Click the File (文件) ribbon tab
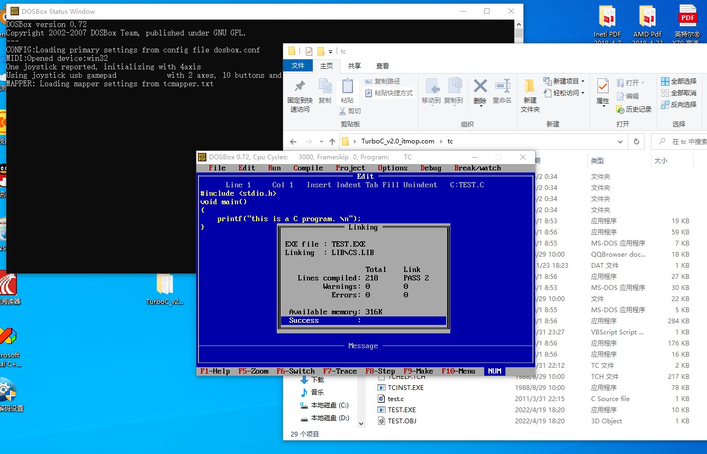The height and width of the screenshot is (454, 707). pos(298,66)
